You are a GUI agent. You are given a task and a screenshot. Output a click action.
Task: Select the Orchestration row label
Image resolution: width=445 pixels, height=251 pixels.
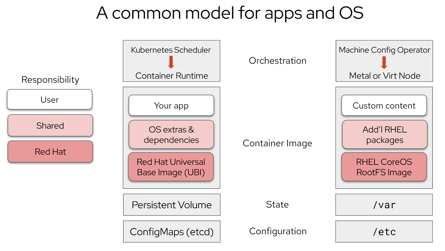[278, 61]
